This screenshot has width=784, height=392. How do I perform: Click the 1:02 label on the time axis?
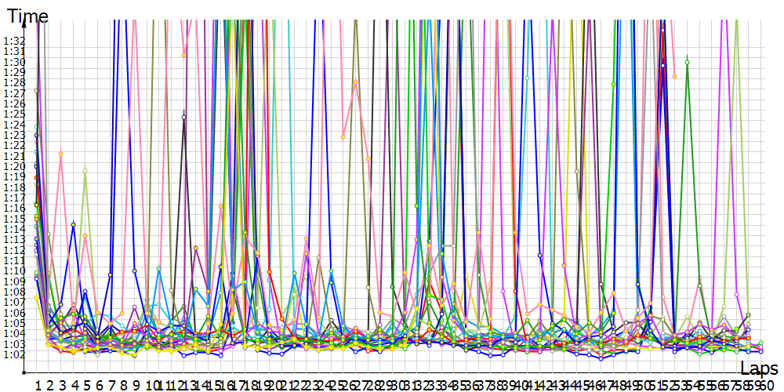[13, 354]
